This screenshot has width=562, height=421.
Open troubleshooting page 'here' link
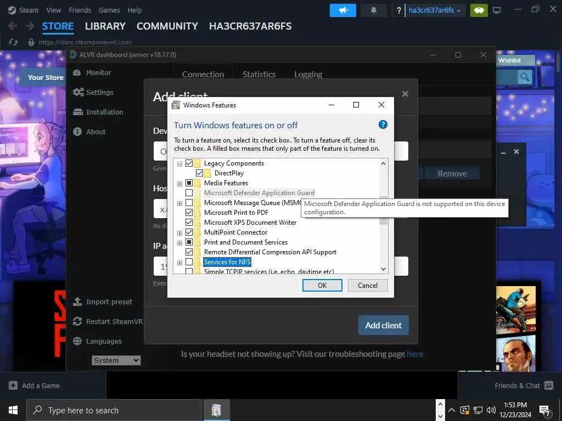(415, 354)
